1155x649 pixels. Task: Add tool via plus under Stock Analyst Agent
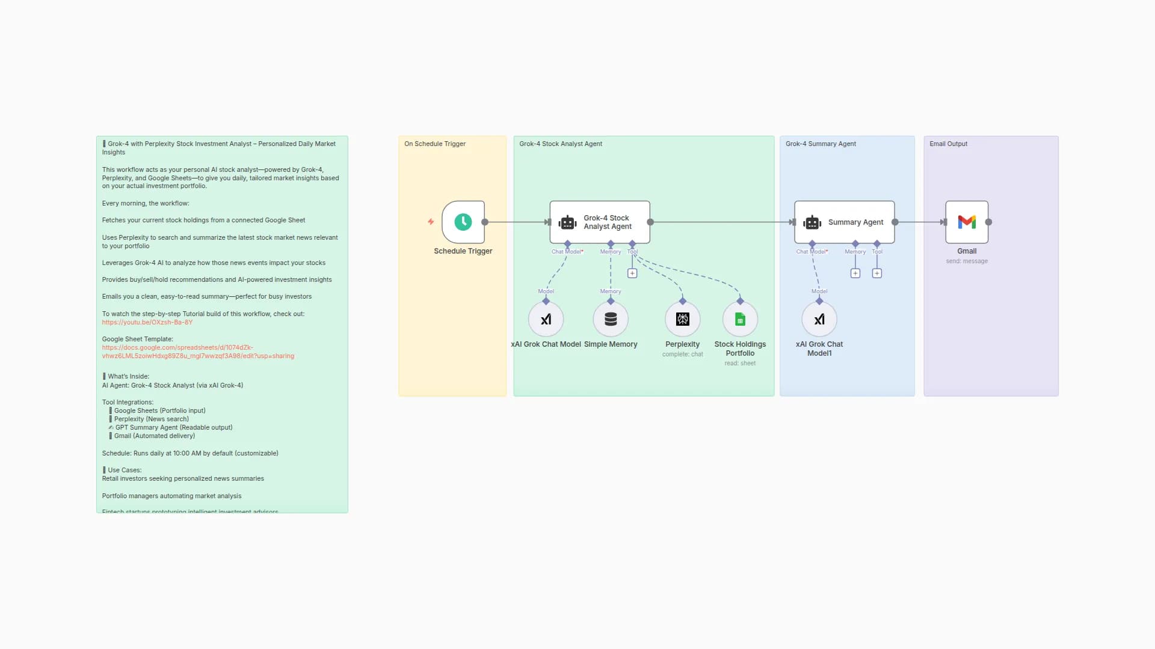[x=632, y=273]
